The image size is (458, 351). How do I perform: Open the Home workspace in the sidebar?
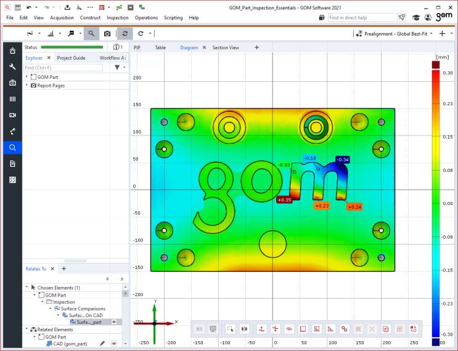coord(12,50)
